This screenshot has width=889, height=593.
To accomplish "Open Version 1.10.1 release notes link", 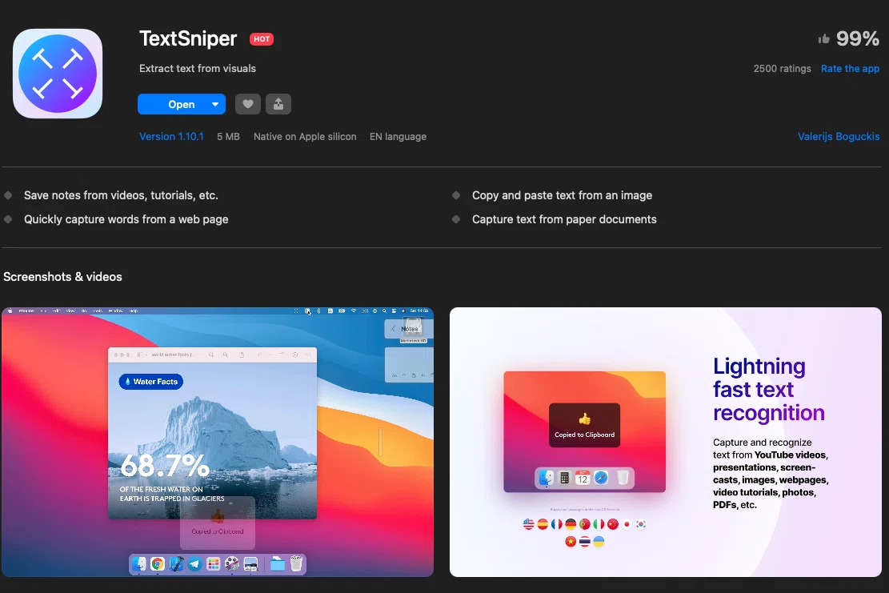I will (x=171, y=137).
